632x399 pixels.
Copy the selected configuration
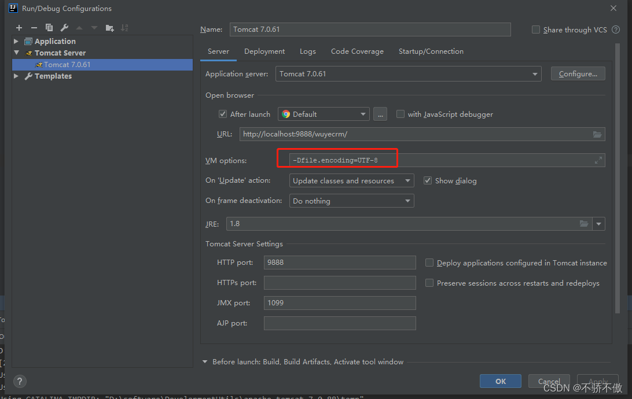(x=49, y=28)
